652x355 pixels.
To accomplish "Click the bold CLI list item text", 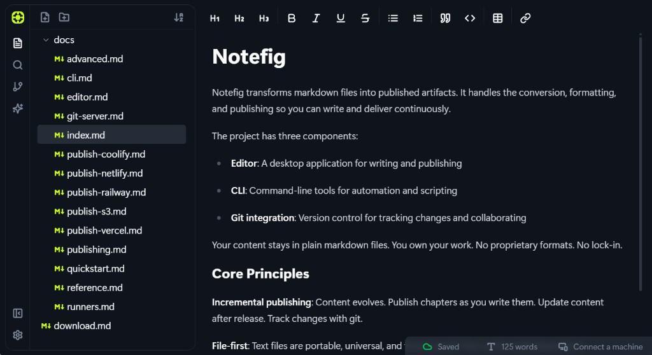I will click(238, 191).
